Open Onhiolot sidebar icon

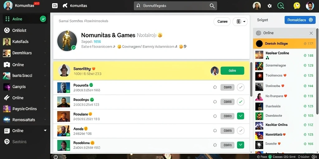(x=7, y=30)
